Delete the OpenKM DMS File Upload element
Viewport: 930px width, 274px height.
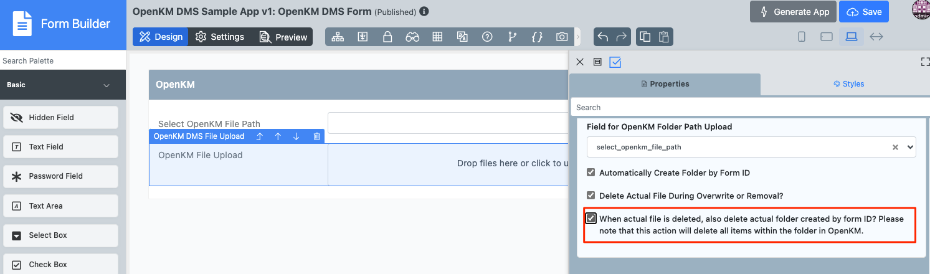pos(316,136)
